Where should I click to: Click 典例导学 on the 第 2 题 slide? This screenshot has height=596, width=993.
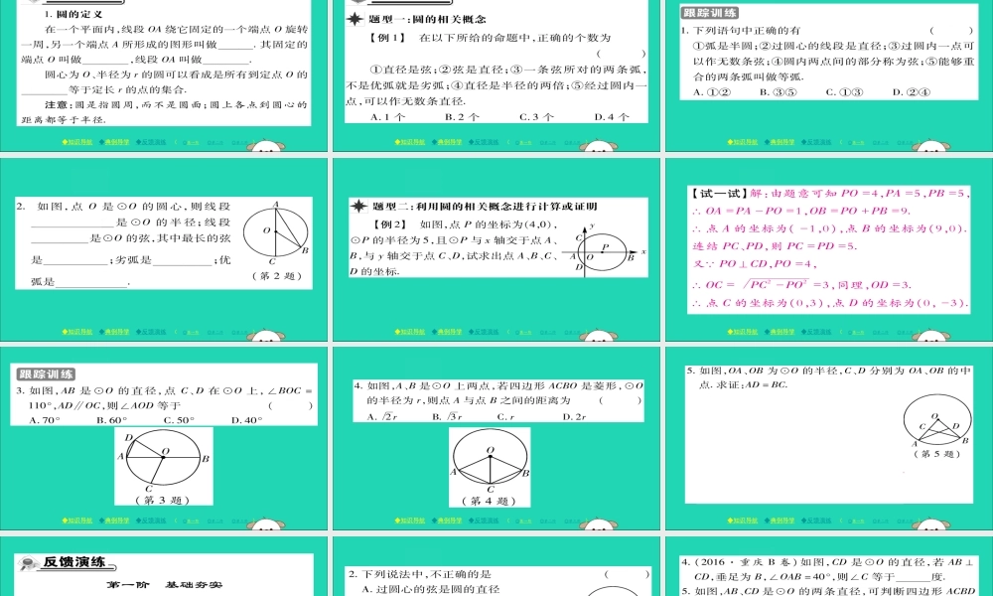click(x=114, y=331)
